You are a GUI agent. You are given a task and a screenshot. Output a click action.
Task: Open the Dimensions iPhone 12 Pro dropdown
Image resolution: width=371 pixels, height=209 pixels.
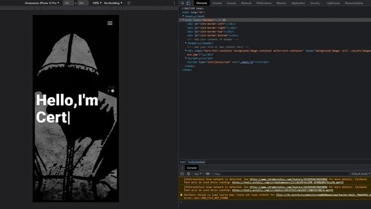tap(42, 3)
